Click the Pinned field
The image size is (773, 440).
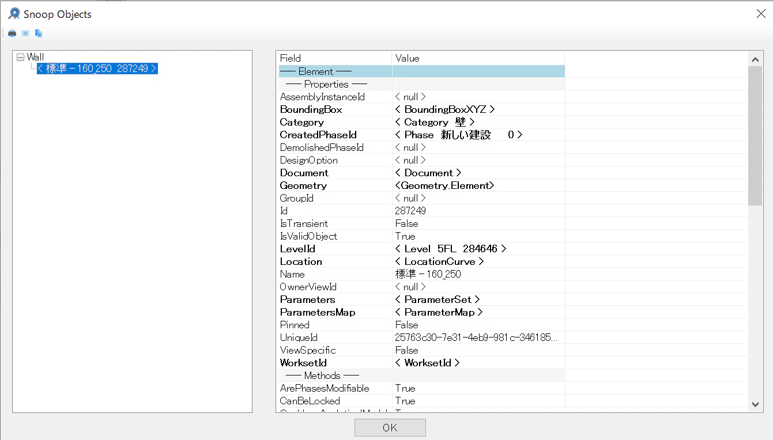pos(295,325)
